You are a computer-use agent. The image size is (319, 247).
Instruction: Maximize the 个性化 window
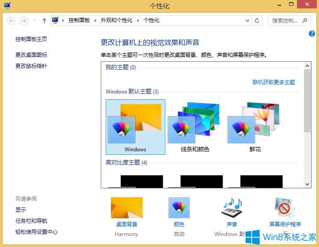pos(291,4)
